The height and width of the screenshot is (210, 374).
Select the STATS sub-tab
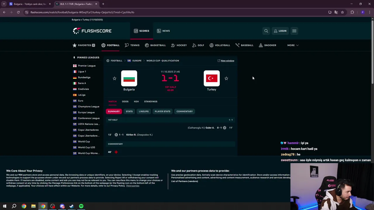[129, 111]
